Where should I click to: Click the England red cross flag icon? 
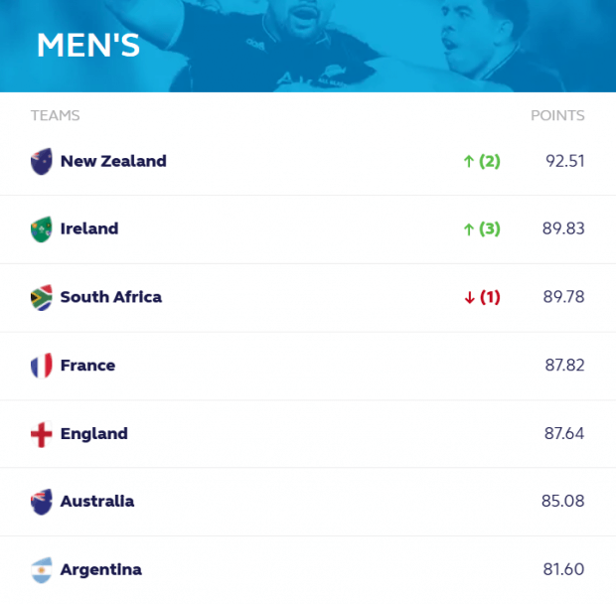coord(42,433)
